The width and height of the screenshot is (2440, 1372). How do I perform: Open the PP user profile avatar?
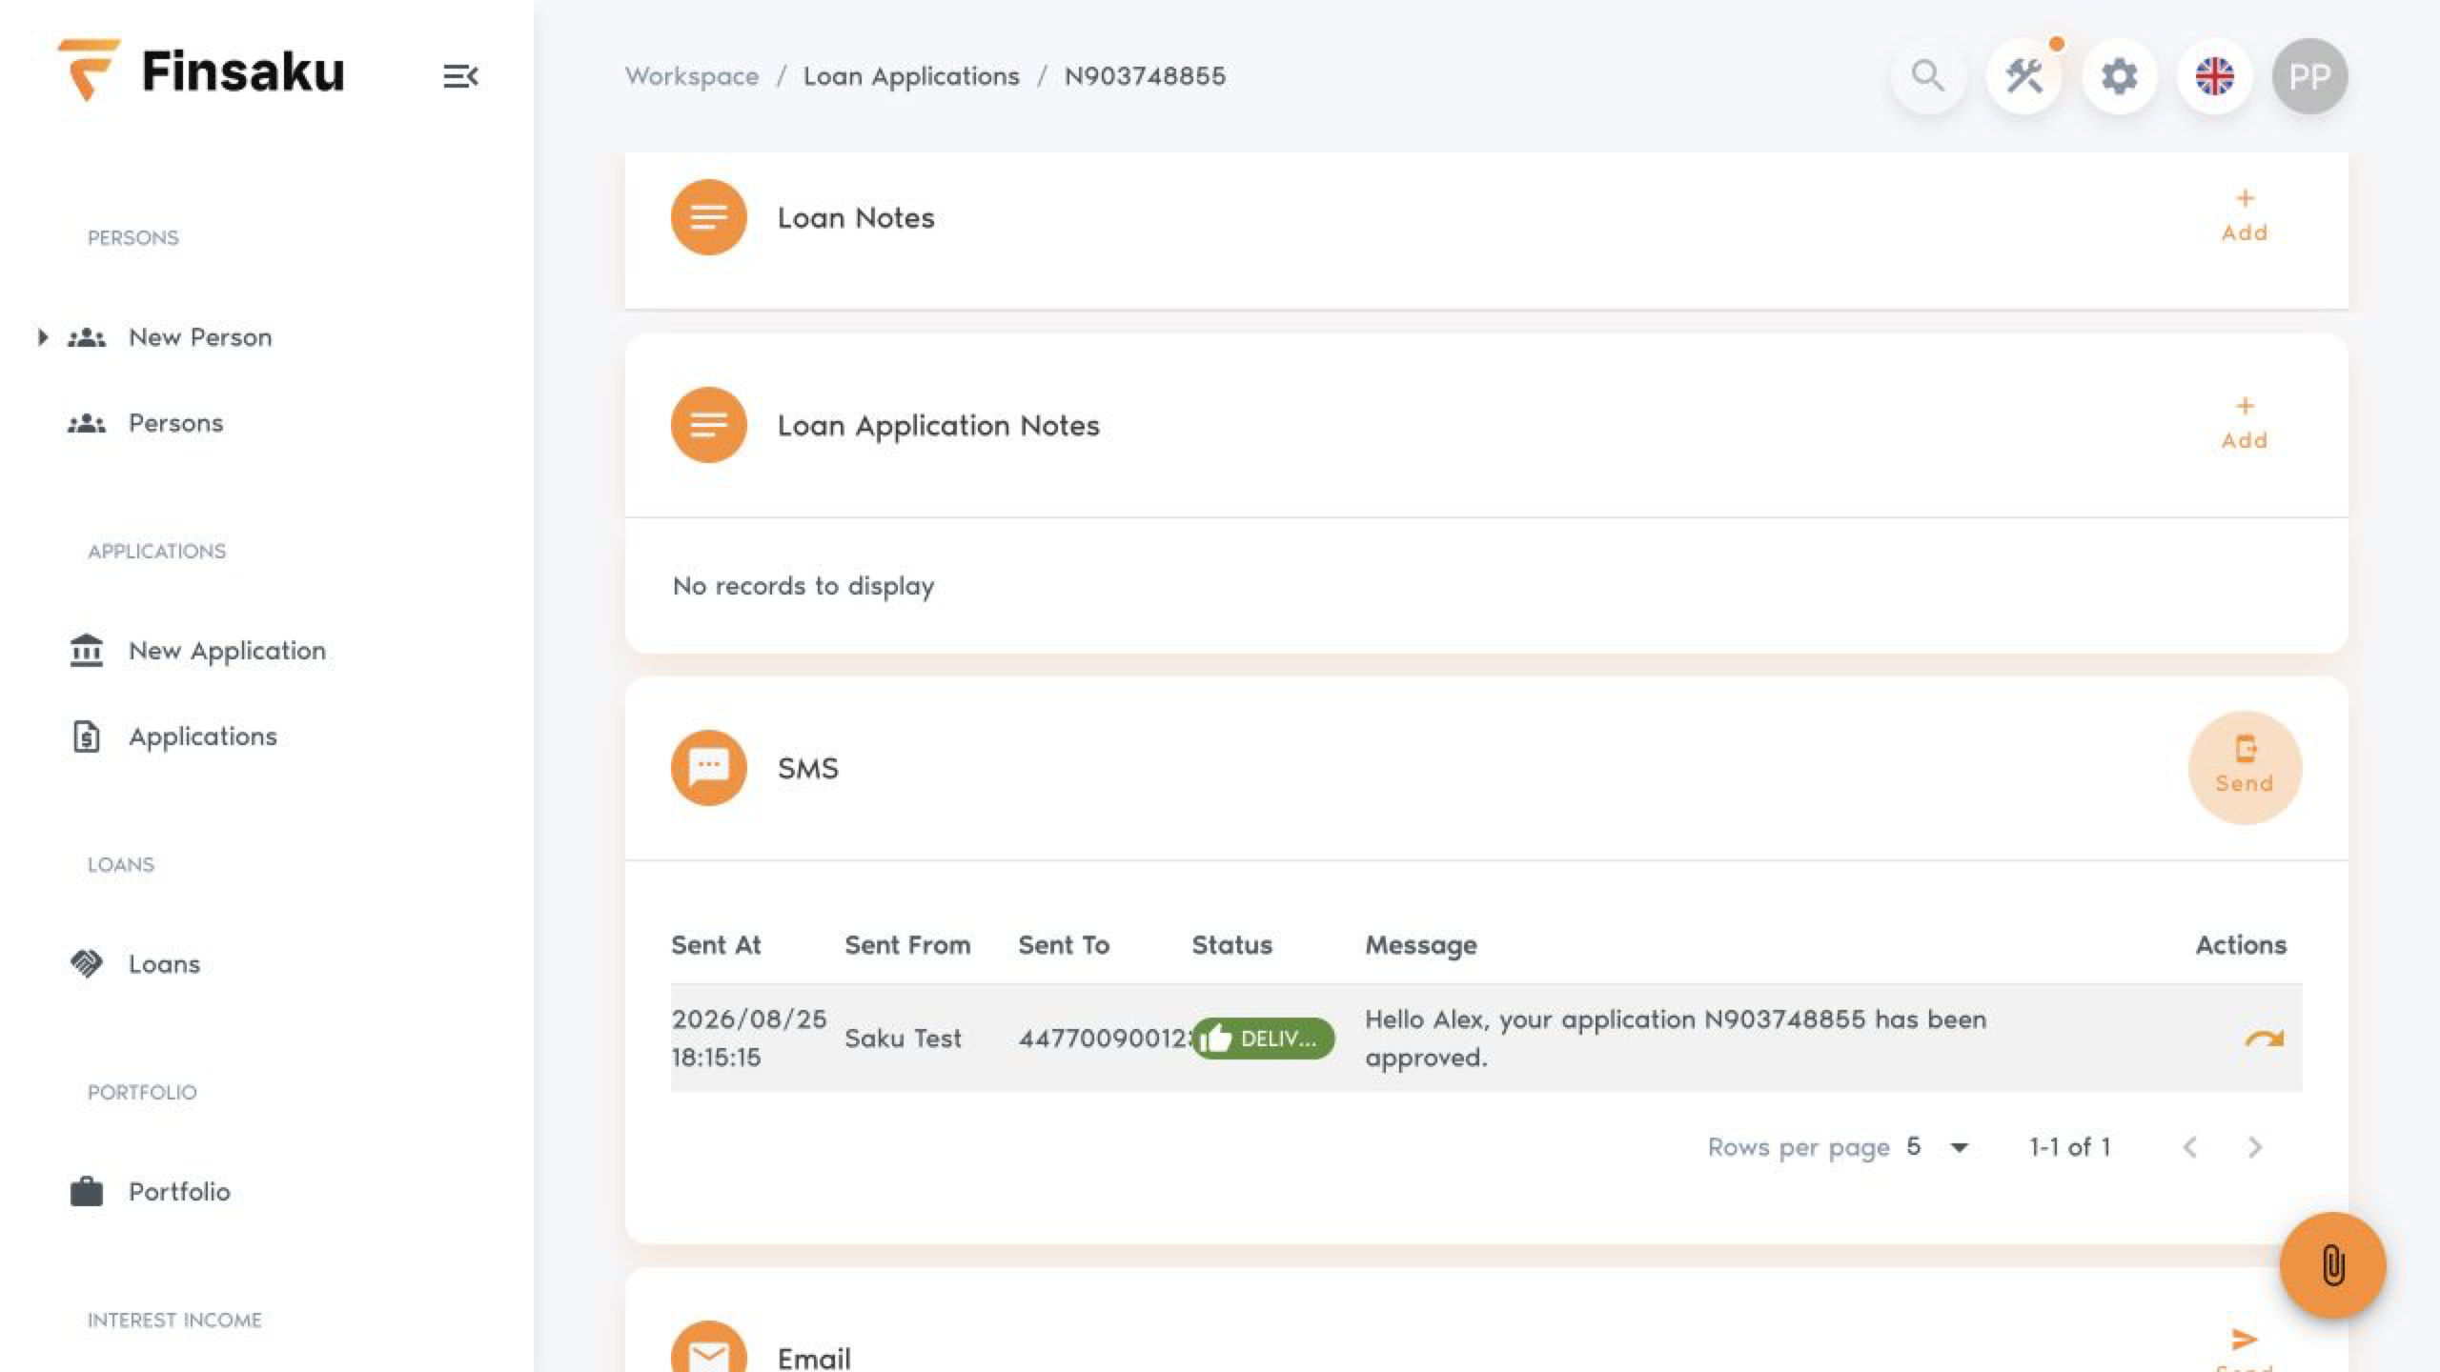tap(2310, 75)
